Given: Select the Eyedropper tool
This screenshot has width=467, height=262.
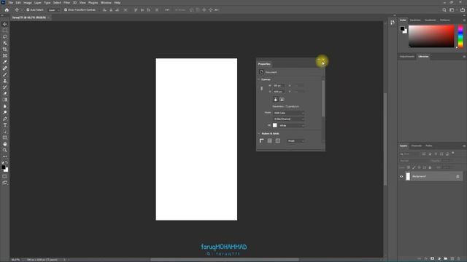Looking at the screenshot, I should coord(5,62).
